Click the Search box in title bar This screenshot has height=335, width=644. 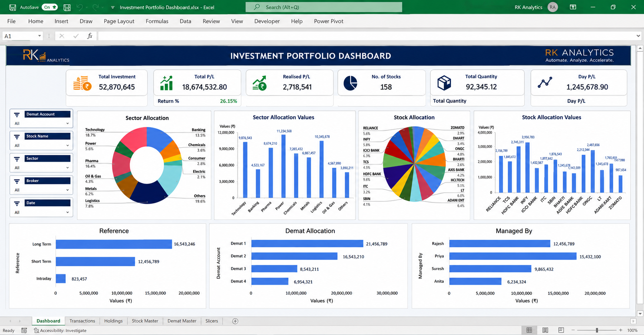[324, 7]
